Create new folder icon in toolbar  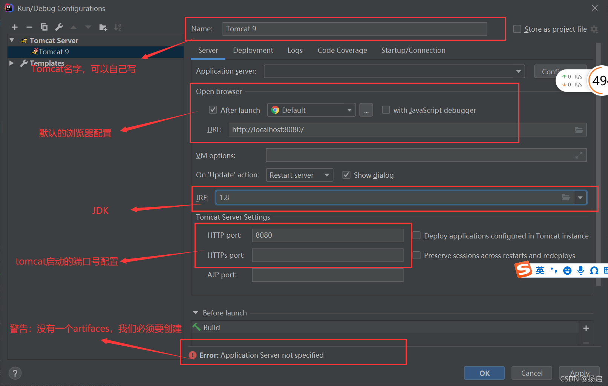click(103, 27)
